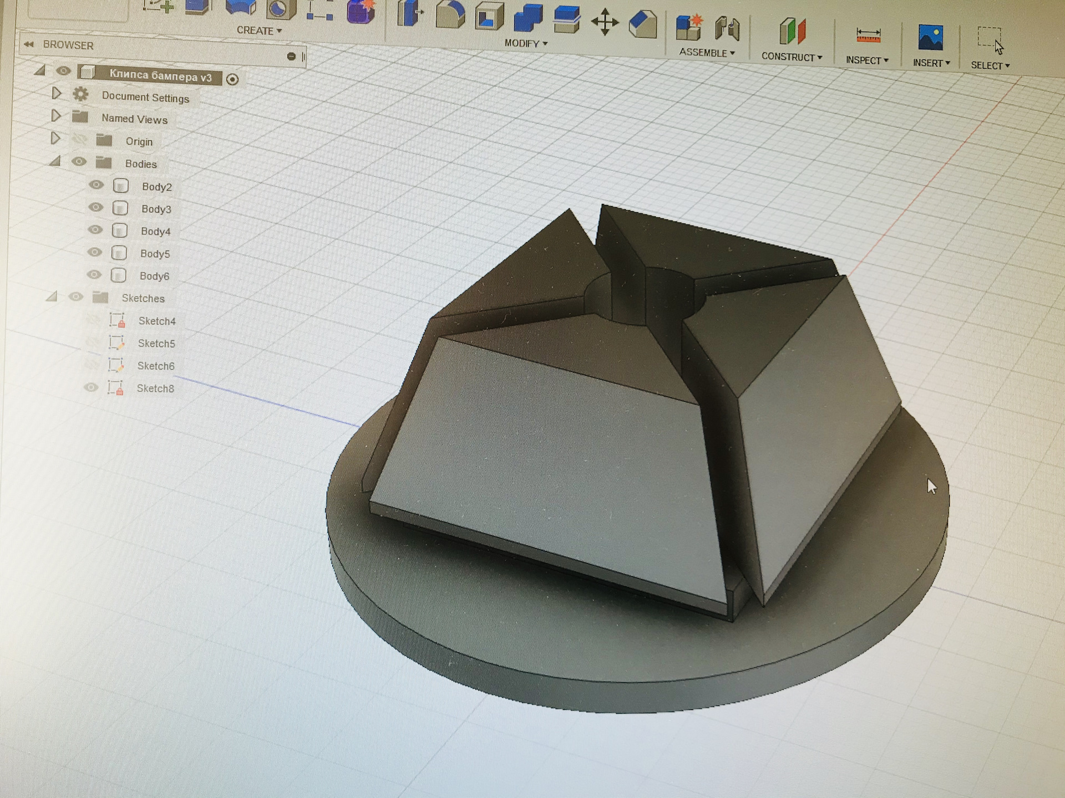Click the Body2 body icon

[x=120, y=186]
